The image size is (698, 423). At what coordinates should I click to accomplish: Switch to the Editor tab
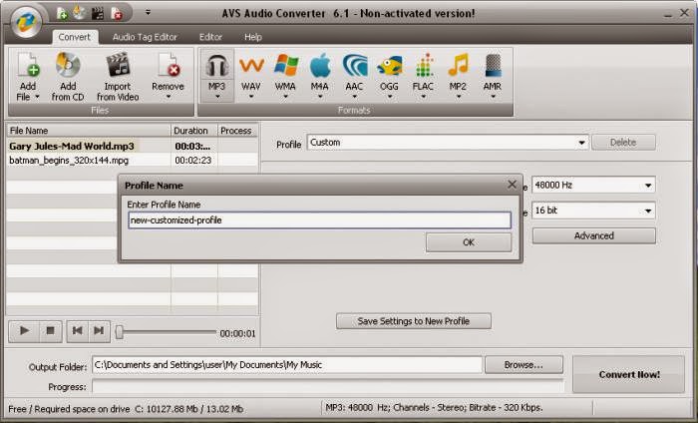pos(210,37)
